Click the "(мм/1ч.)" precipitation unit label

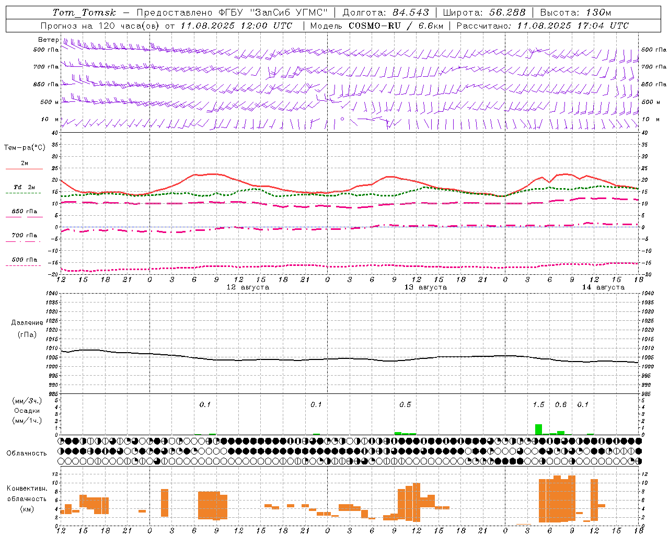[x=27, y=421]
